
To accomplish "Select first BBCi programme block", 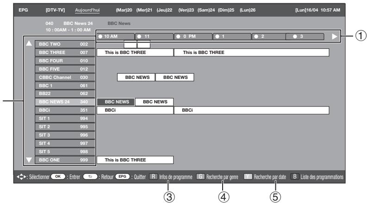I will pos(135,110).
